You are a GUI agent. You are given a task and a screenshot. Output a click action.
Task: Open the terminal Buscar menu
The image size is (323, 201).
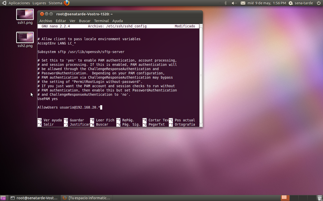tap(85, 21)
